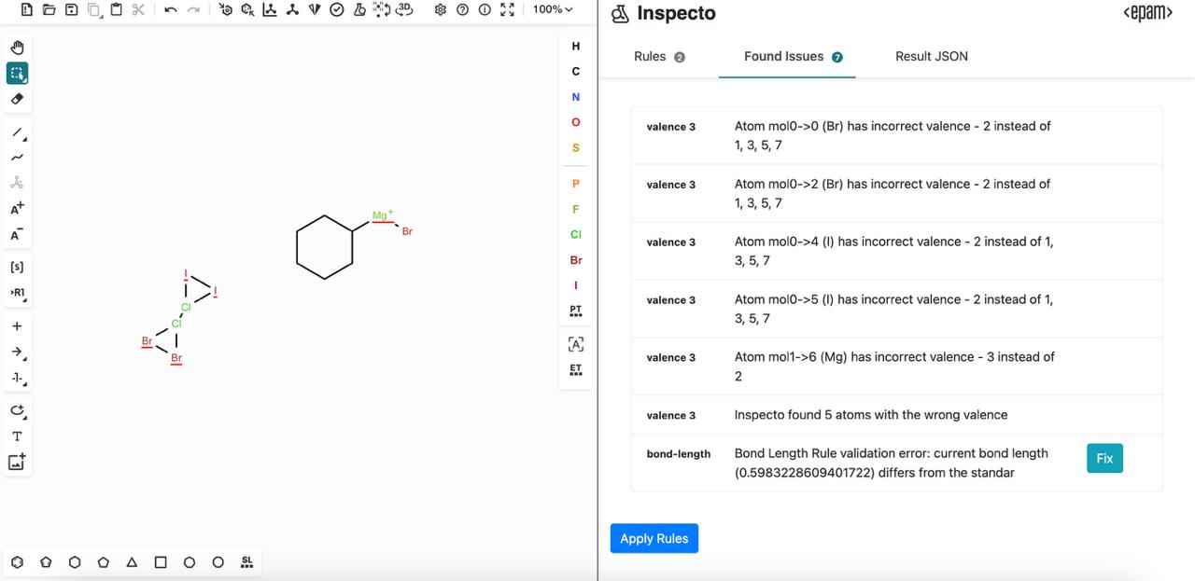Select the Nitrogen N atom button
The height and width of the screenshot is (581, 1195).
point(575,97)
